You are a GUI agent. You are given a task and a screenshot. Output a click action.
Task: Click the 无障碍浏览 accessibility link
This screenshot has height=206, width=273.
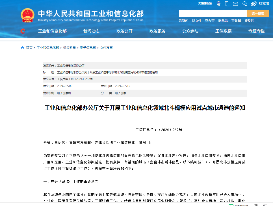205,4
